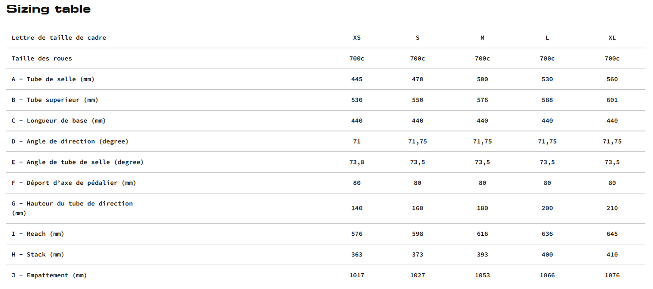Click the 'I - Reach (mm)' row label

click(x=38, y=234)
